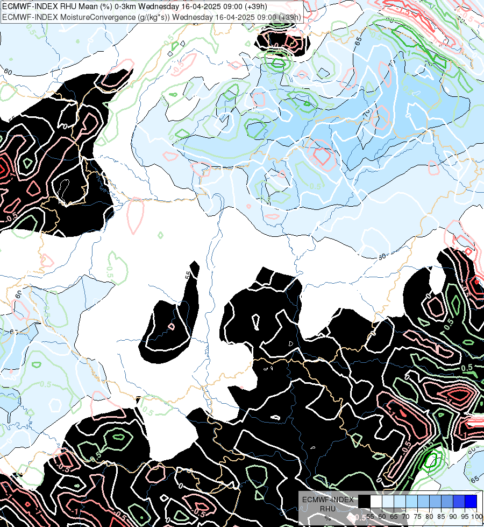Click the % unit label in the legend

click(x=328, y=518)
